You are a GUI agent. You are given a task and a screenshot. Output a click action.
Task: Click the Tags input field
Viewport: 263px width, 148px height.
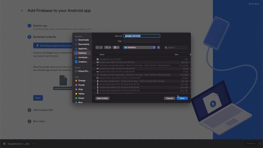click(x=141, y=41)
